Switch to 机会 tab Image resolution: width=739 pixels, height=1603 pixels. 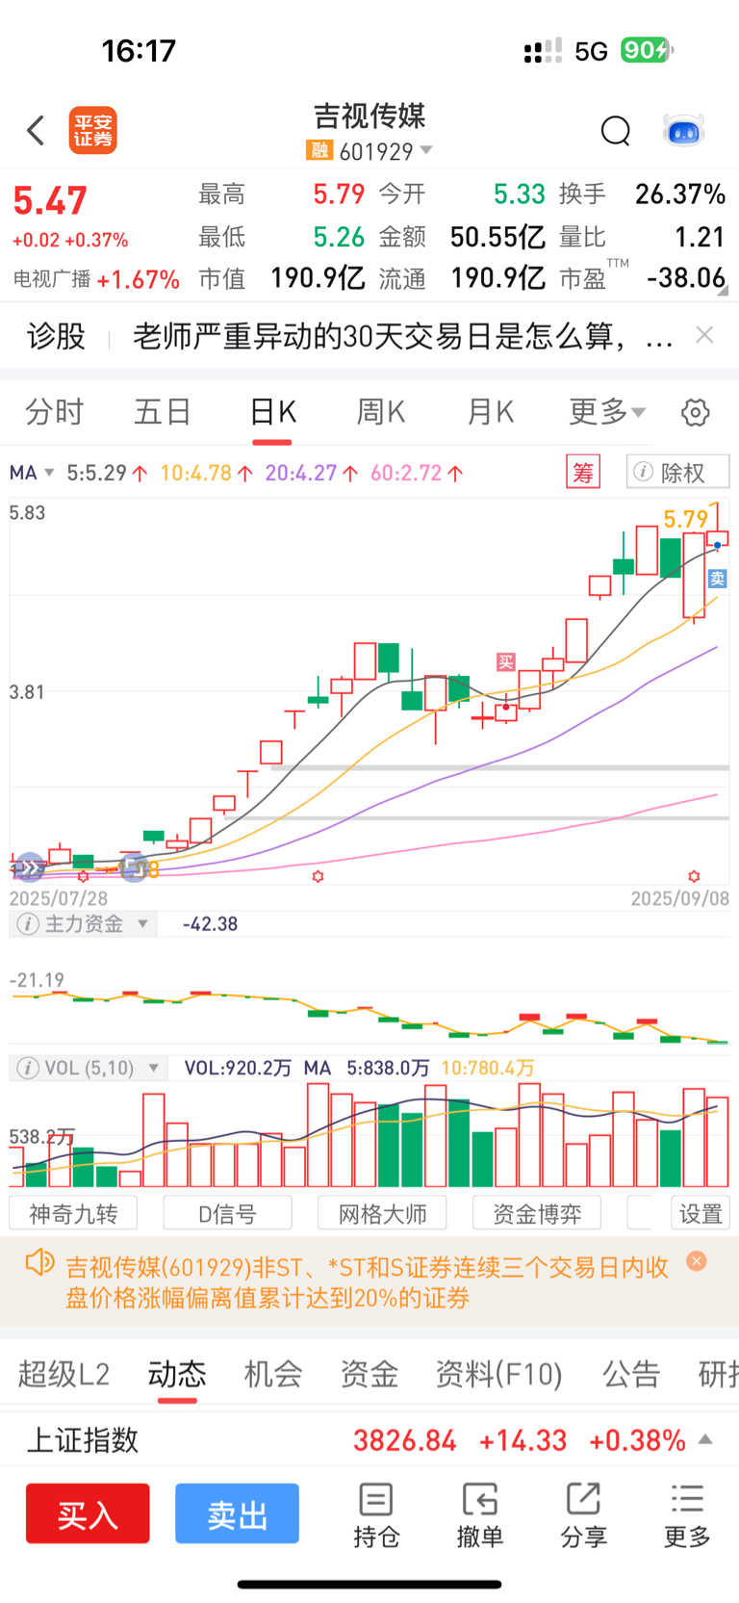click(x=273, y=1374)
